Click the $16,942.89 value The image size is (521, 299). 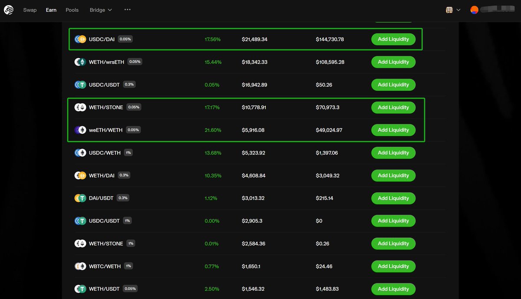[254, 85]
